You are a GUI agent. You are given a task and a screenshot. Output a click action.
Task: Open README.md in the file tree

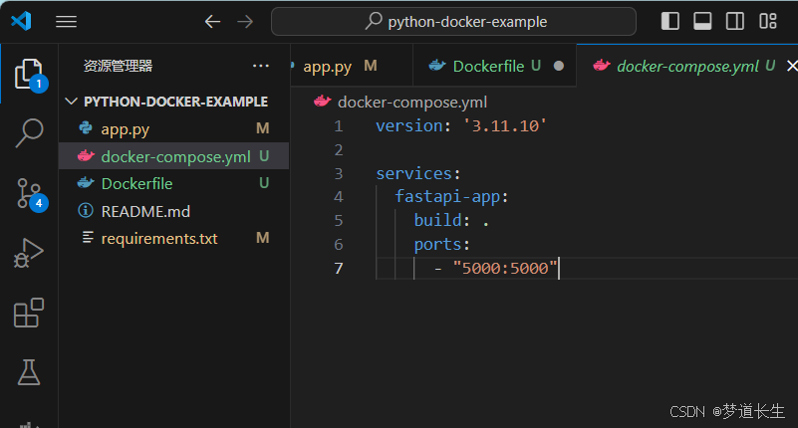(145, 211)
